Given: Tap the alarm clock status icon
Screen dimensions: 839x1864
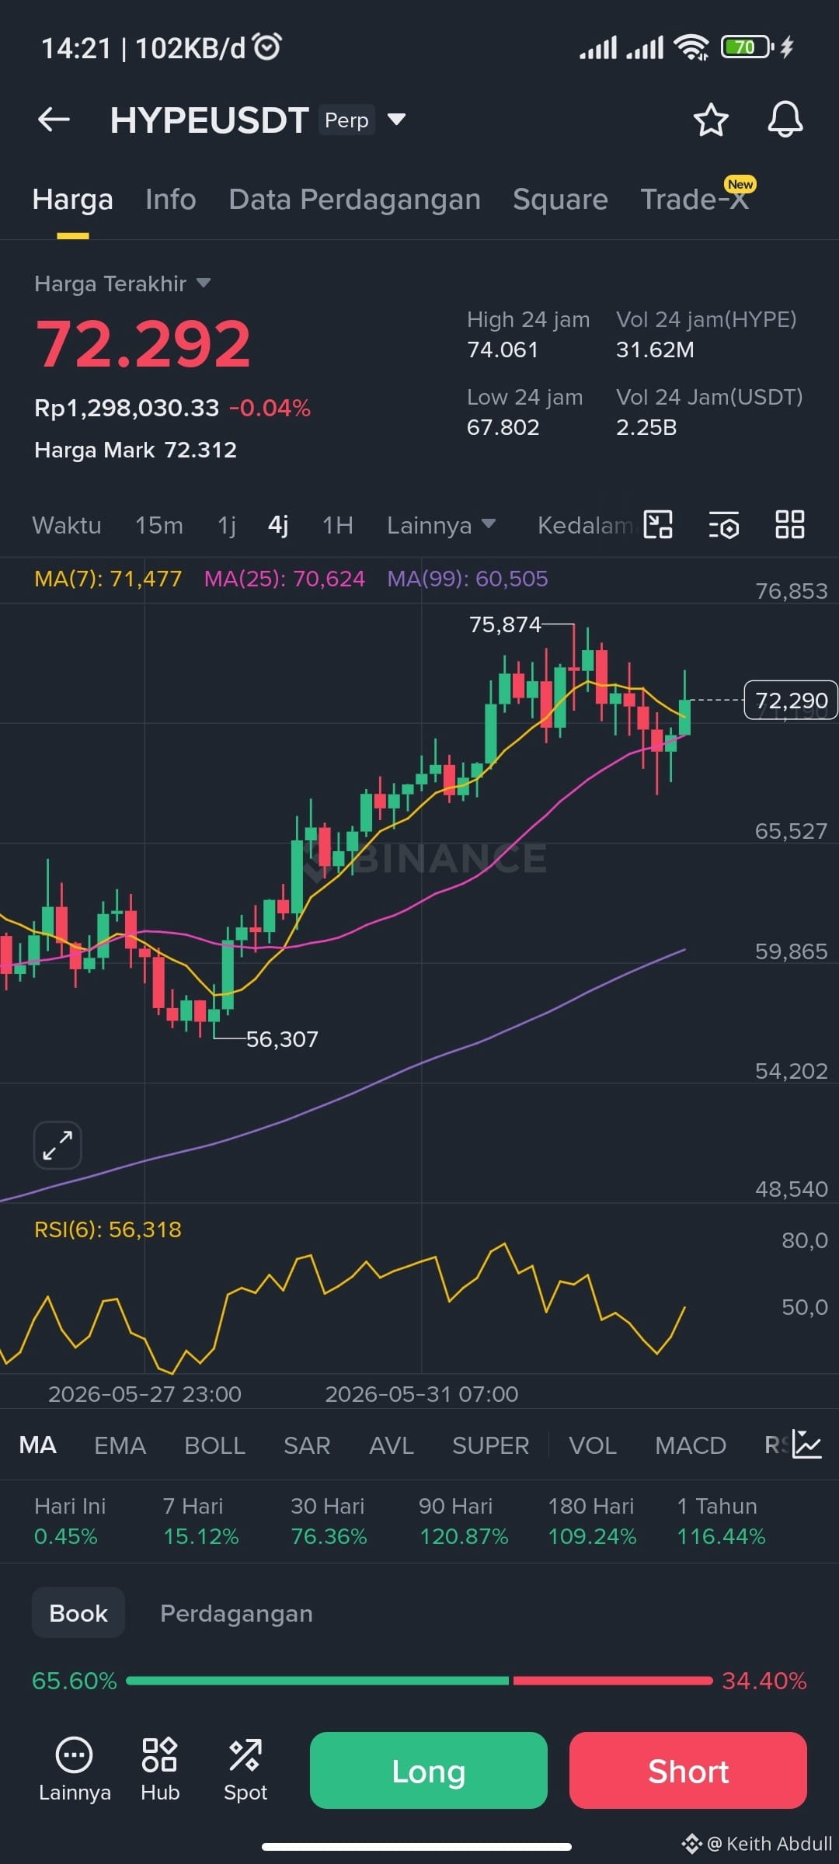Looking at the screenshot, I should pos(268,47).
